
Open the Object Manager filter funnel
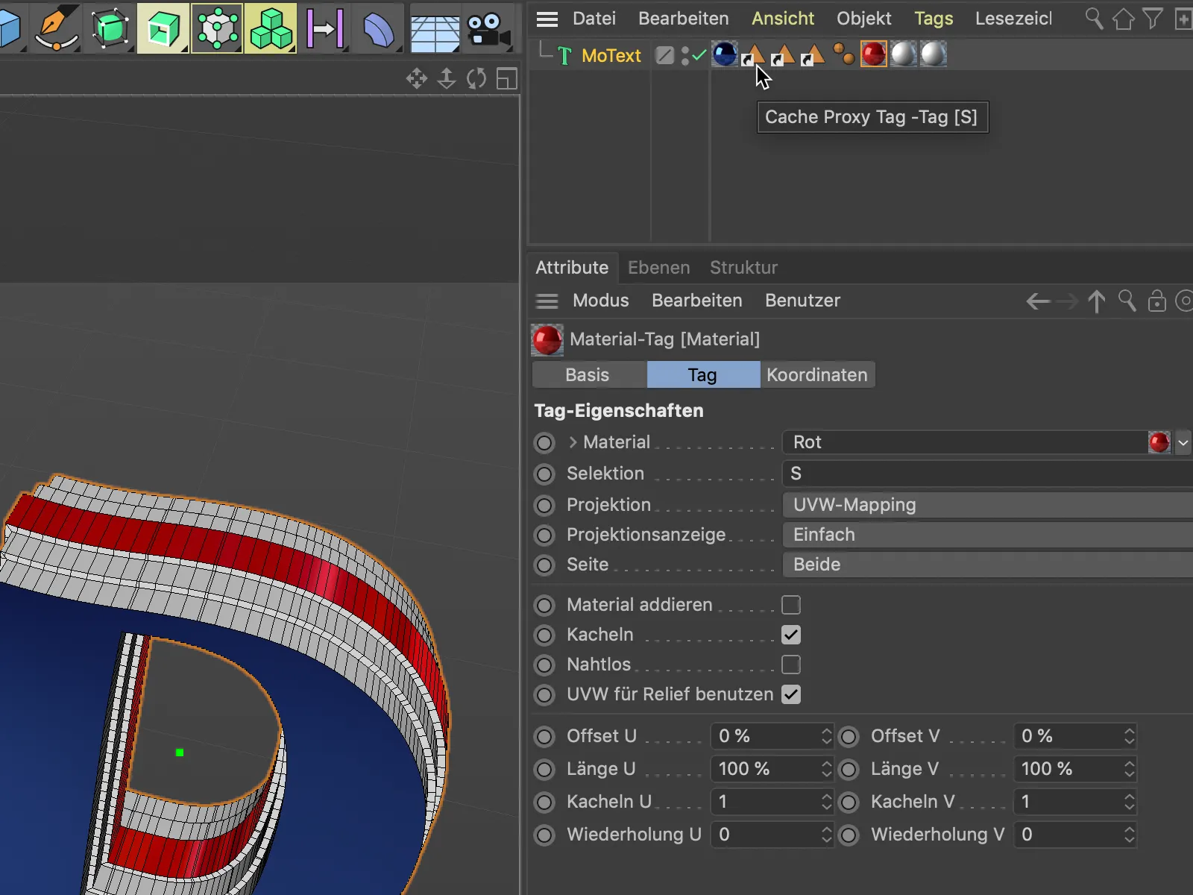[1153, 19]
